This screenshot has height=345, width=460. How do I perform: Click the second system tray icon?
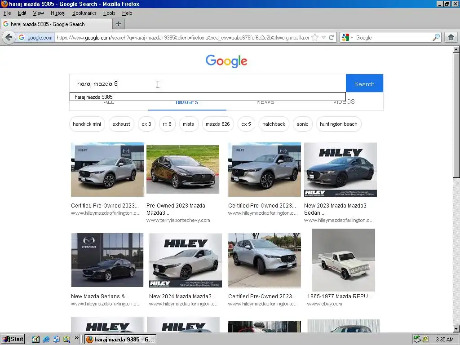click(x=426, y=340)
